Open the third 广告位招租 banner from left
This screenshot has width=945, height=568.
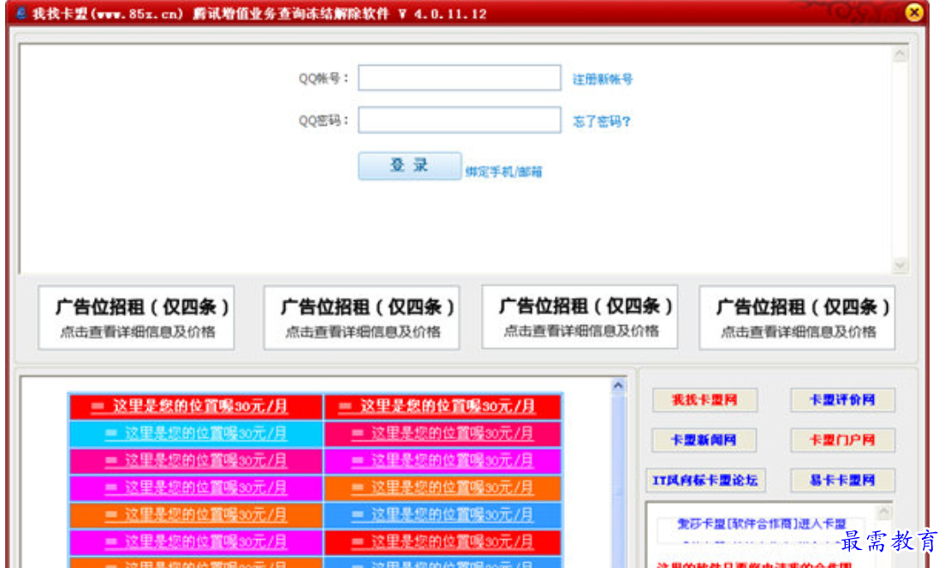click(579, 317)
